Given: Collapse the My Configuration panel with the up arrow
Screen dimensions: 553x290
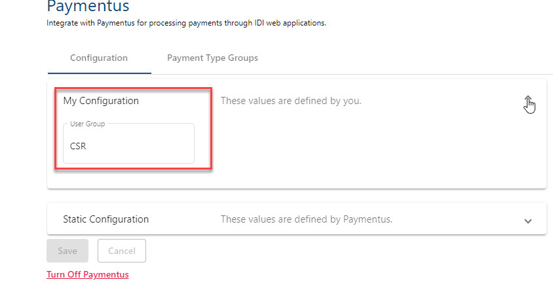Looking at the screenshot, I should tap(528, 101).
